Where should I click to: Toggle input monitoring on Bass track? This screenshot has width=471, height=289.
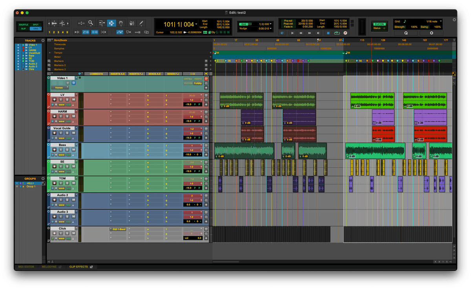click(61, 150)
